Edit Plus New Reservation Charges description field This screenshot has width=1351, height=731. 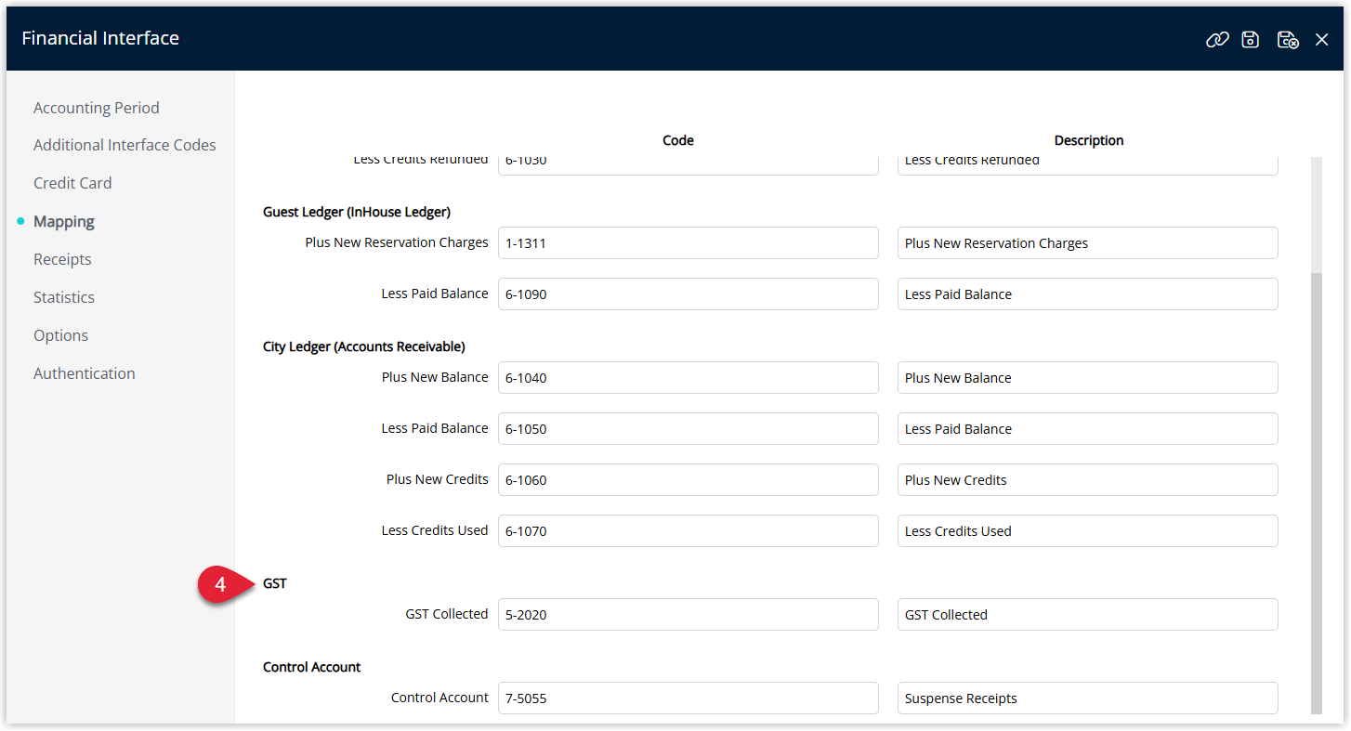click(1087, 243)
